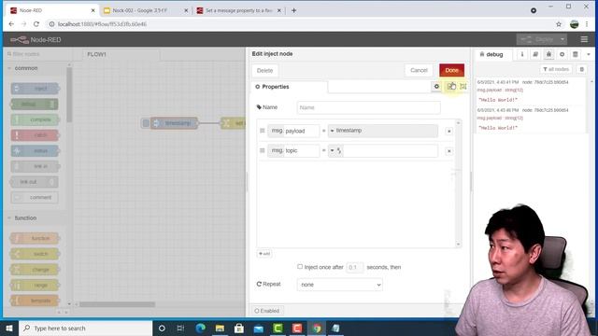The image size is (598, 336).
Task: Select the switch node in palette
Action: pyautogui.click(x=35, y=254)
